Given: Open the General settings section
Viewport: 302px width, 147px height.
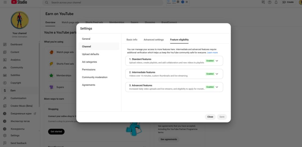Looking at the screenshot, I should click(99, 39).
